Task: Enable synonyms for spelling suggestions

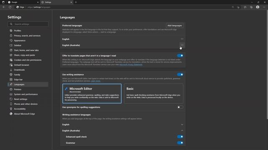Action: point(180,107)
